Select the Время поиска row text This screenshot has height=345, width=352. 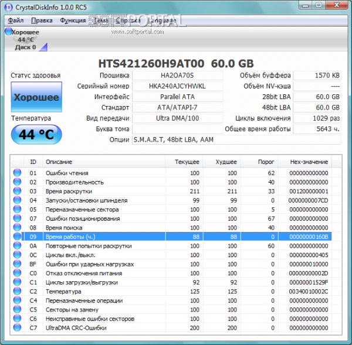pyautogui.click(x=64, y=228)
